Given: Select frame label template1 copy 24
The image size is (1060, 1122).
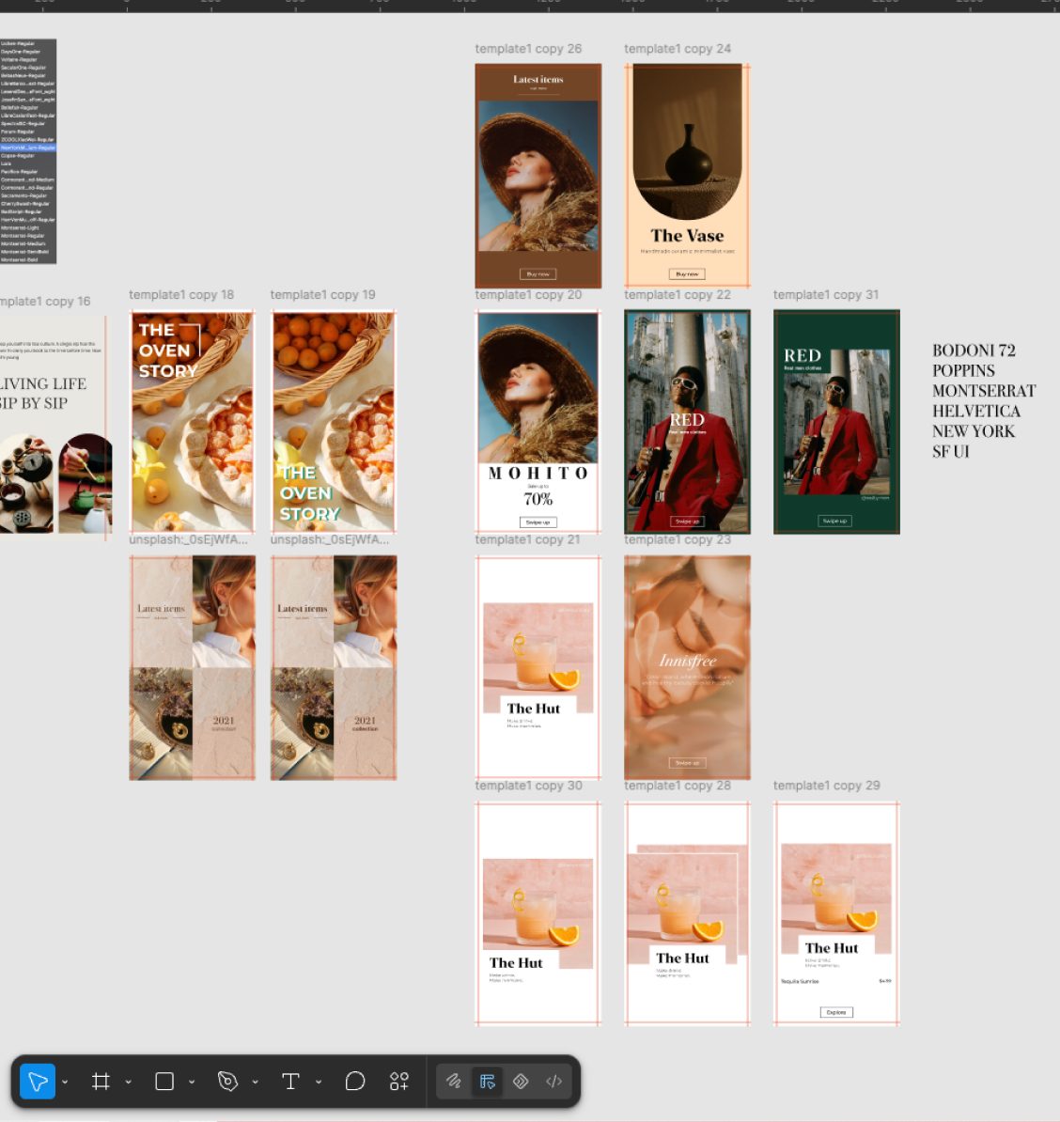Looking at the screenshot, I should click(678, 49).
